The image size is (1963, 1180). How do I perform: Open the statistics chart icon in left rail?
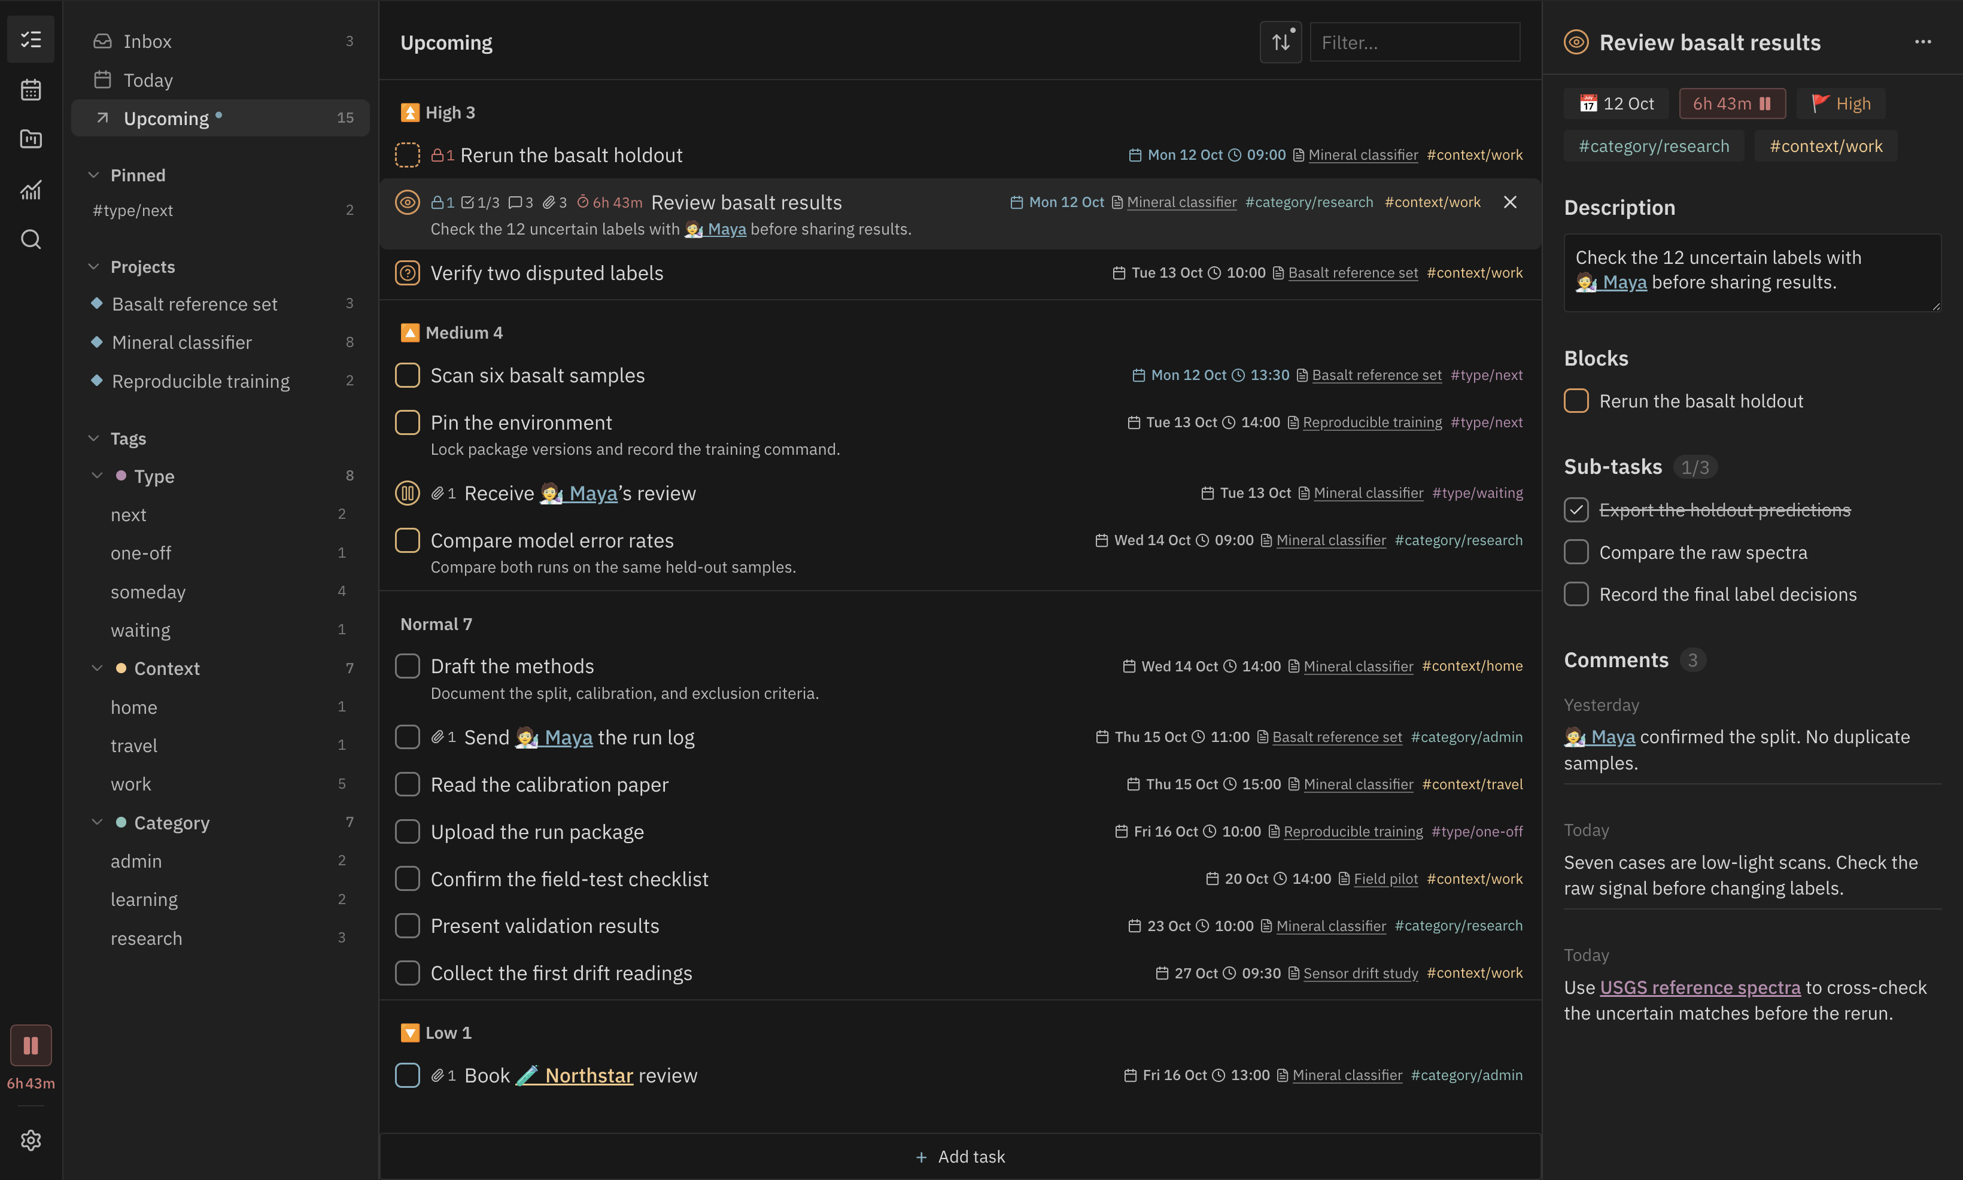(30, 189)
